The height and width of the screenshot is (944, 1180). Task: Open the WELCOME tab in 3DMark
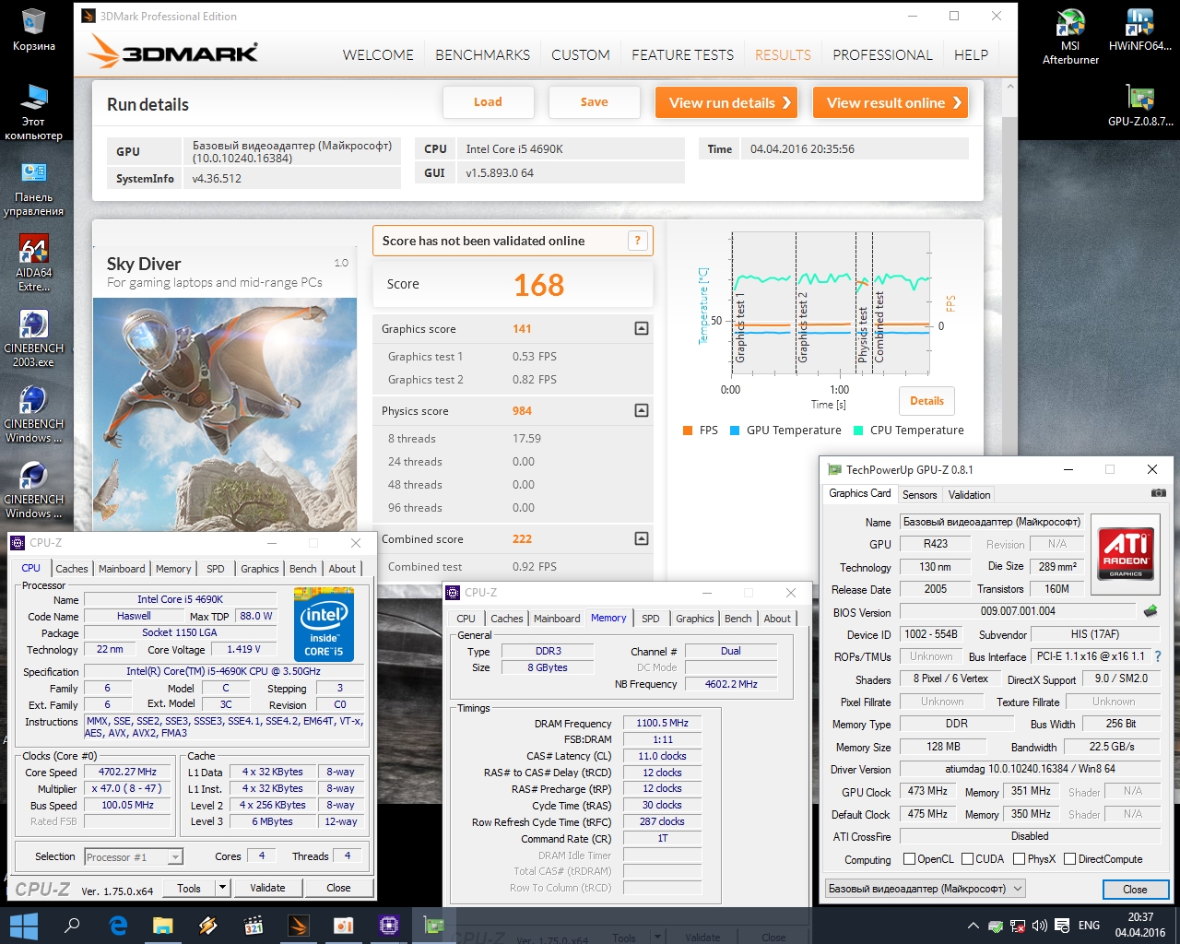point(378,55)
